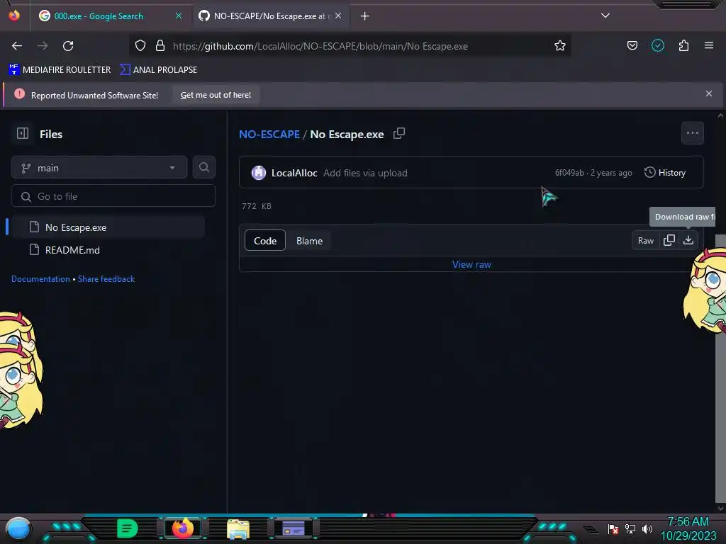Open Add files via upload commit
The width and height of the screenshot is (726, 544).
point(365,173)
